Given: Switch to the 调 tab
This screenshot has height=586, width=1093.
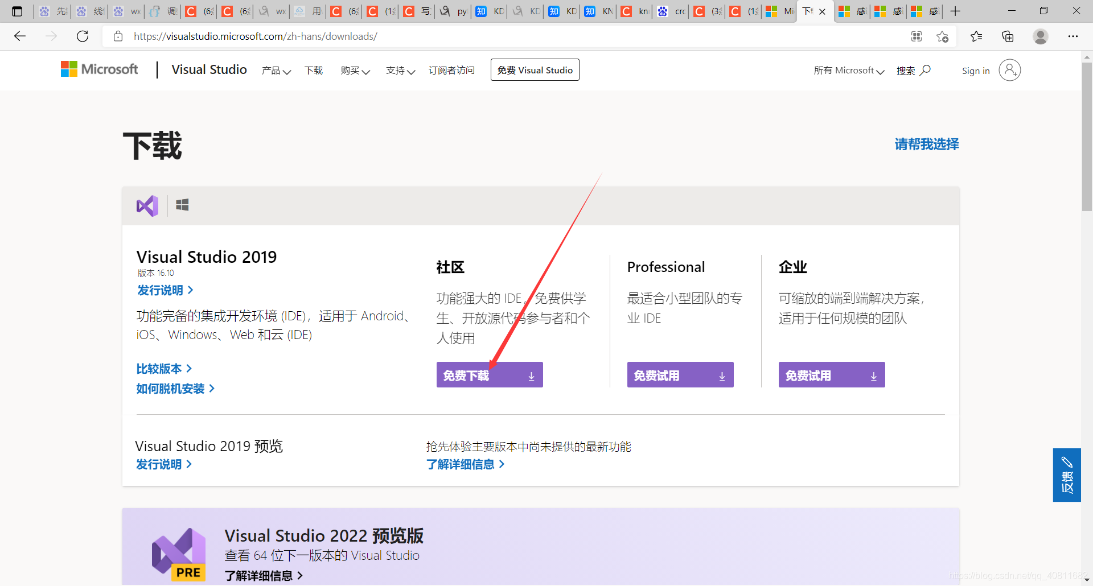Looking at the screenshot, I should click(x=163, y=11).
